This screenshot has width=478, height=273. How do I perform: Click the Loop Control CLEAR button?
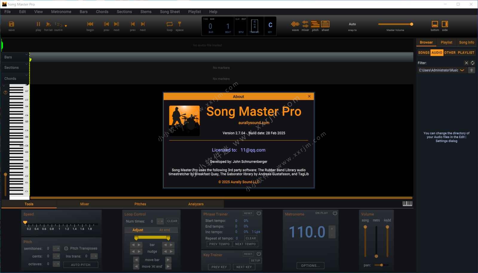172,221
